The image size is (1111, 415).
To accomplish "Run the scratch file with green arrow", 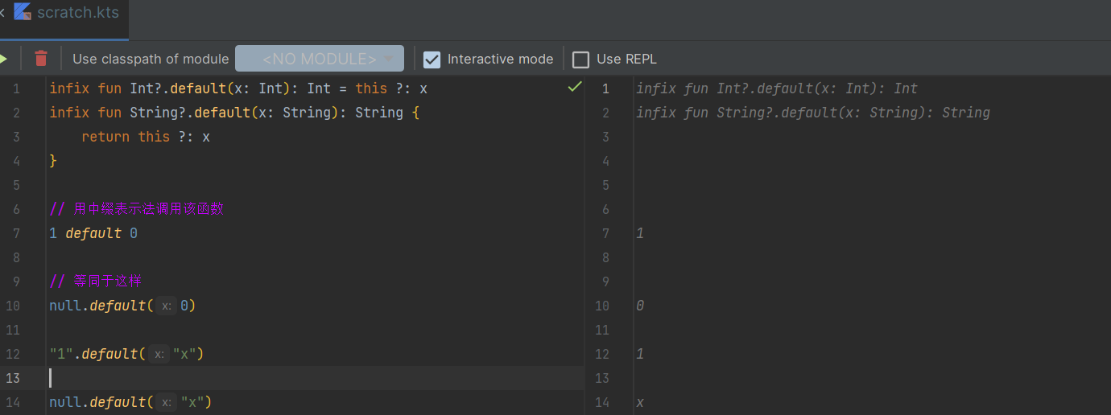I will tap(4, 59).
